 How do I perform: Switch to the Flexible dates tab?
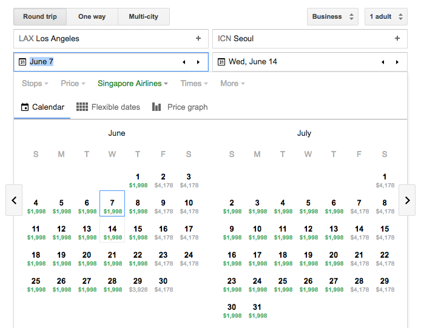[109, 107]
